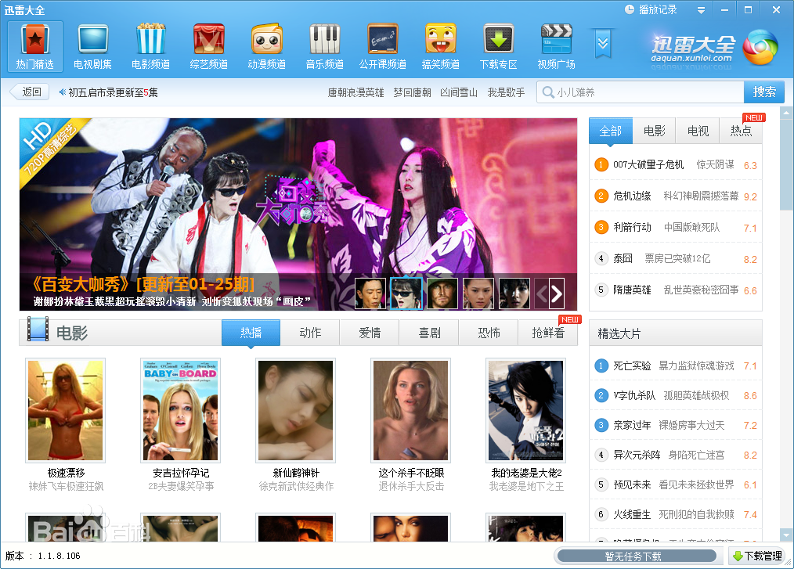Open the 动漫频道 cartoon icon
The height and width of the screenshot is (569, 794).
coord(267,46)
